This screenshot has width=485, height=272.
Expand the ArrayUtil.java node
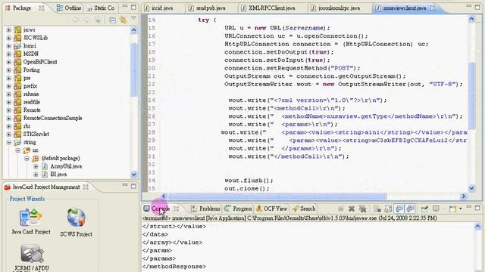click(x=36, y=166)
